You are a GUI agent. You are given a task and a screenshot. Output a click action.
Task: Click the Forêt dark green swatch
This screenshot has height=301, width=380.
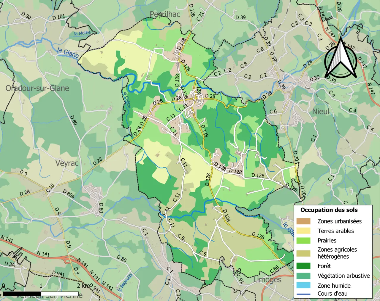pos(303,266)
